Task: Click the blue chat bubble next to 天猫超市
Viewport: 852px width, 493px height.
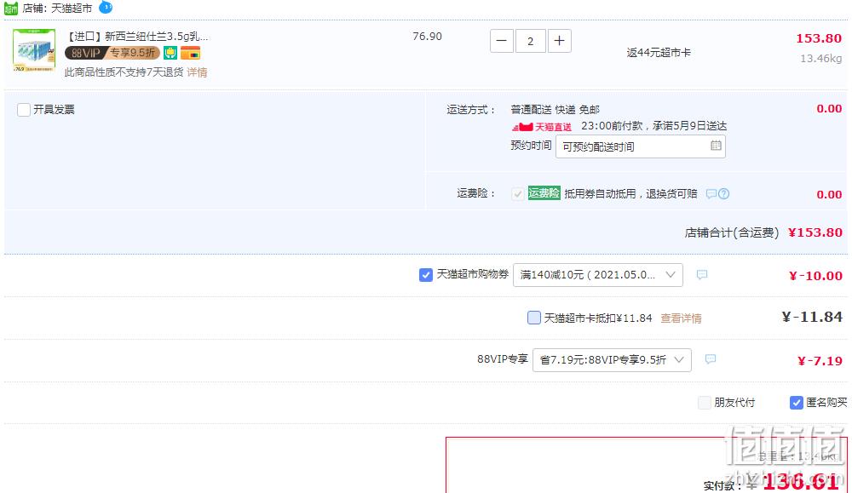Action: pos(106,8)
